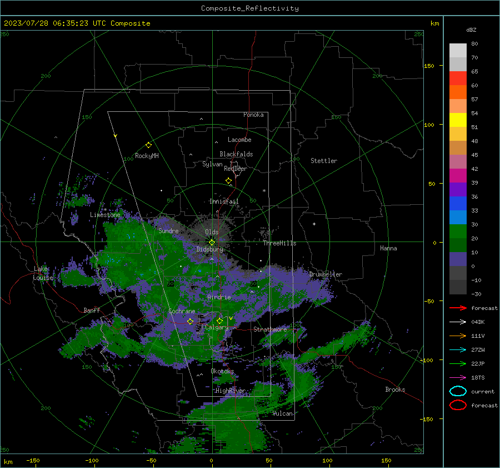Click the Innisfail label
The height and width of the screenshot is (468, 500).
[224, 201]
